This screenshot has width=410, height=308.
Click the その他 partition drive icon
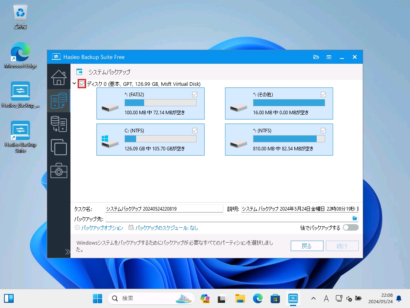coord(239,107)
